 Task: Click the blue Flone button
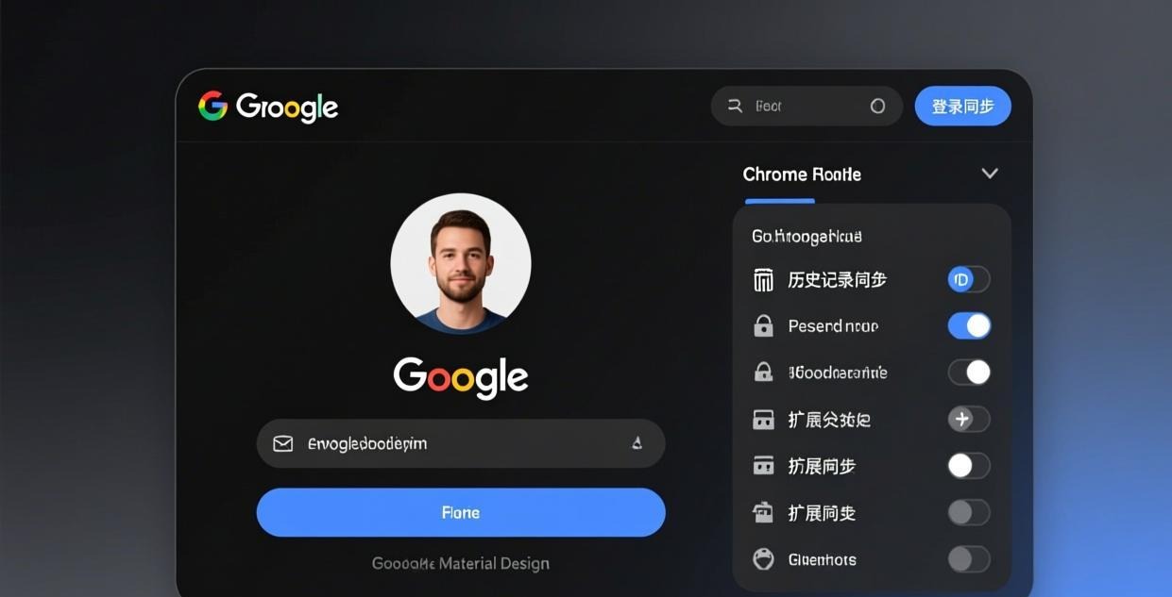pos(461,512)
